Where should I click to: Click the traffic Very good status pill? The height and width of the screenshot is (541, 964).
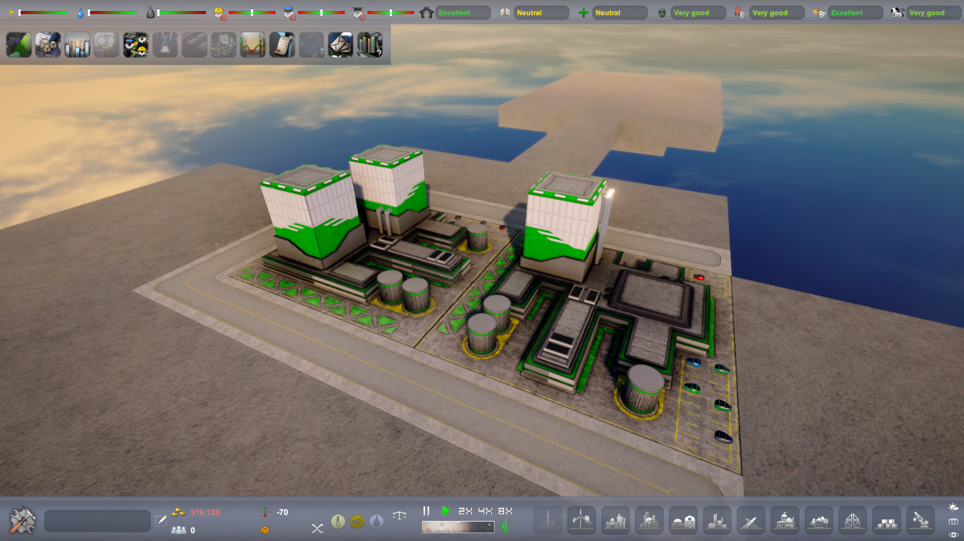tap(934, 13)
